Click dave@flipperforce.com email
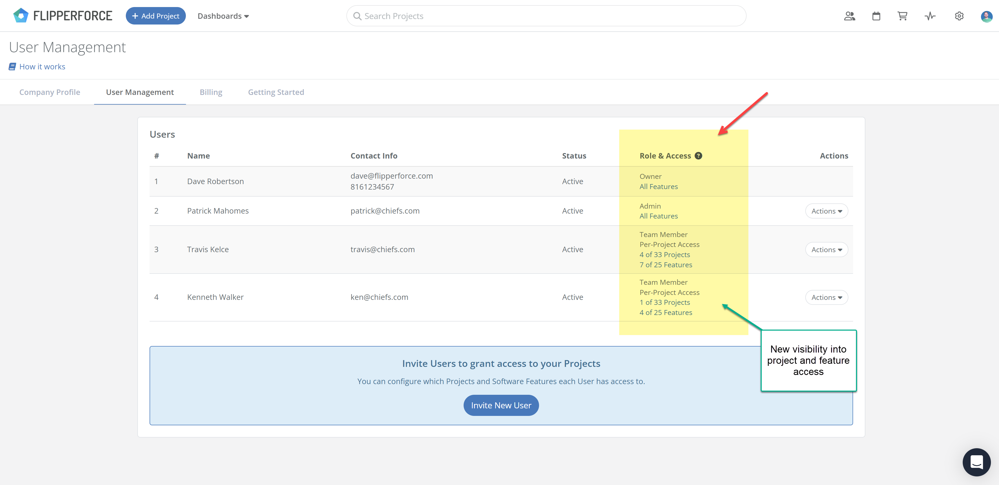 pyautogui.click(x=392, y=176)
